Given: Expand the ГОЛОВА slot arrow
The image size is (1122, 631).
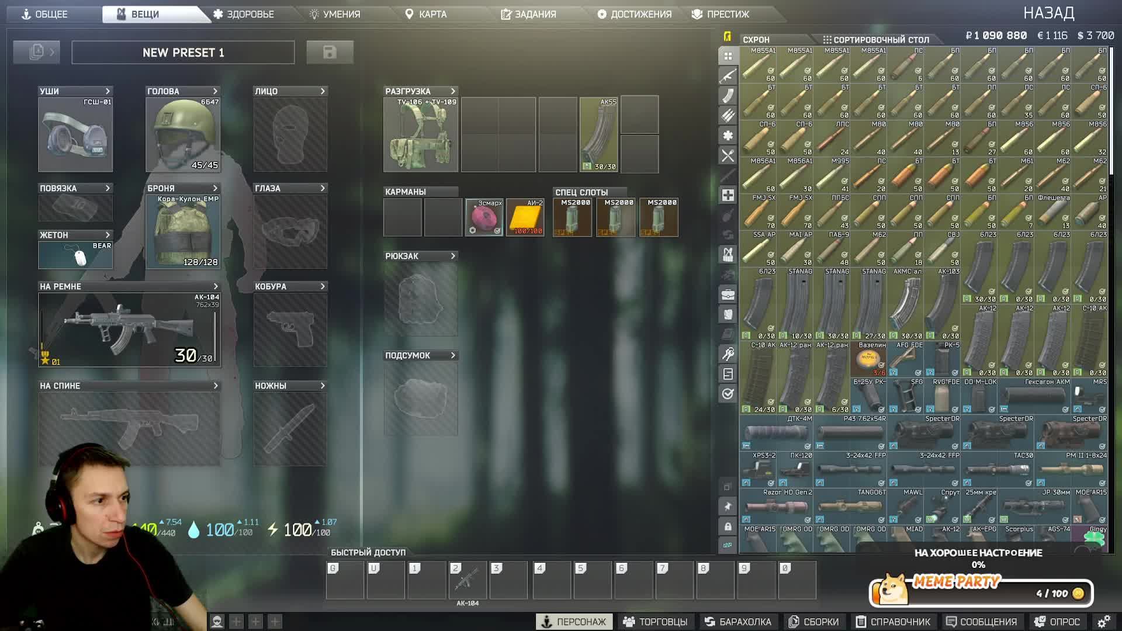Looking at the screenshot, I should pos(215,91).
